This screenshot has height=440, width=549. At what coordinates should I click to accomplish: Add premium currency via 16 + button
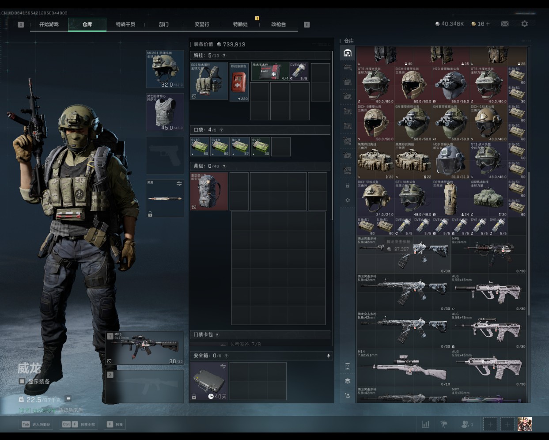(x=481, y=24)
